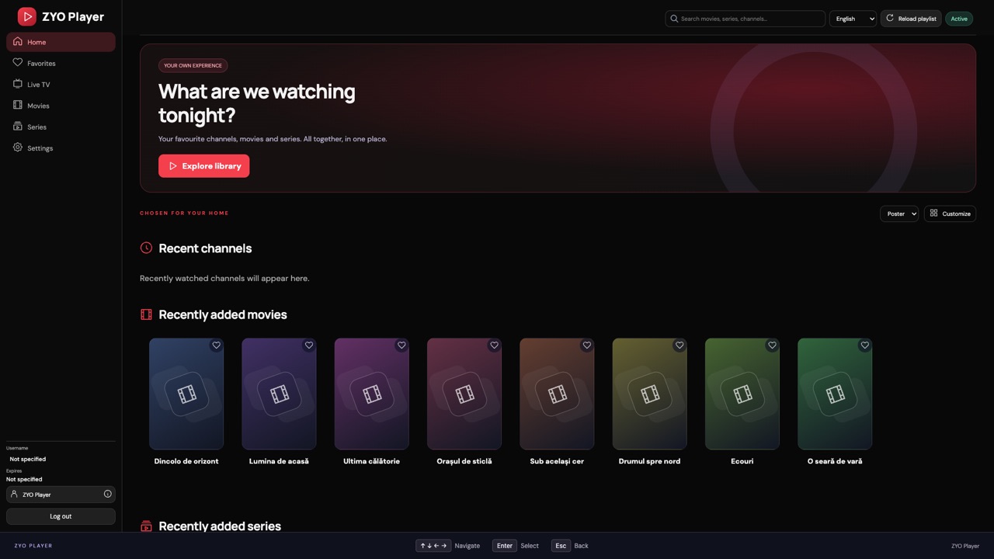Toggle heart on Lumina de acasă

coord(309,345)
